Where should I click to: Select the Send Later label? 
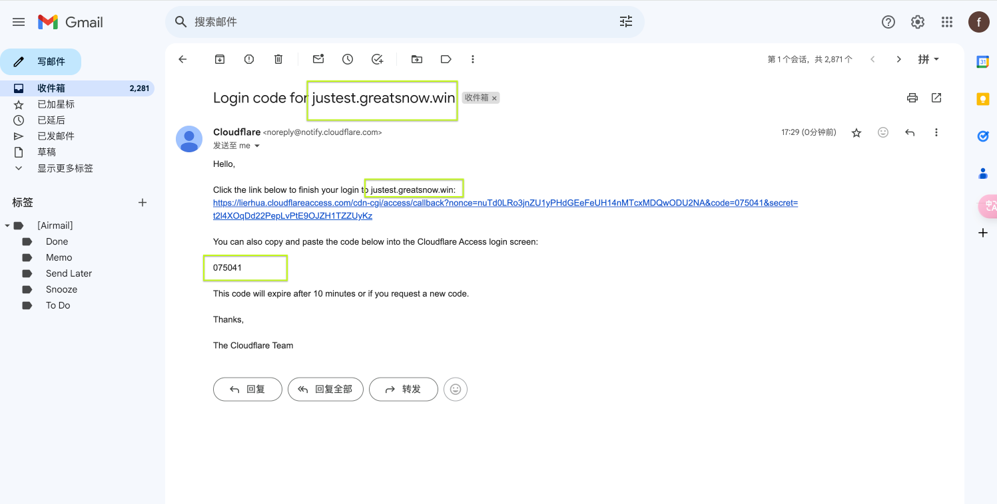(69, 273)
